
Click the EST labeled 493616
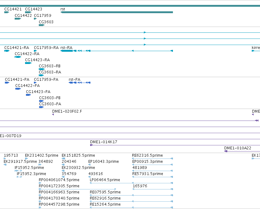coord(96,174)
